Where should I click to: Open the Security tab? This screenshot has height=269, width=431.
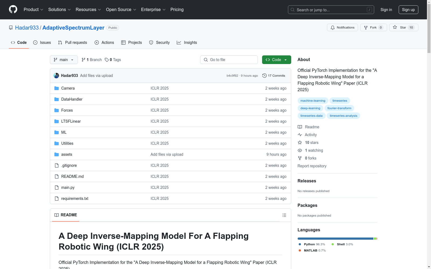tap(159, 43)
